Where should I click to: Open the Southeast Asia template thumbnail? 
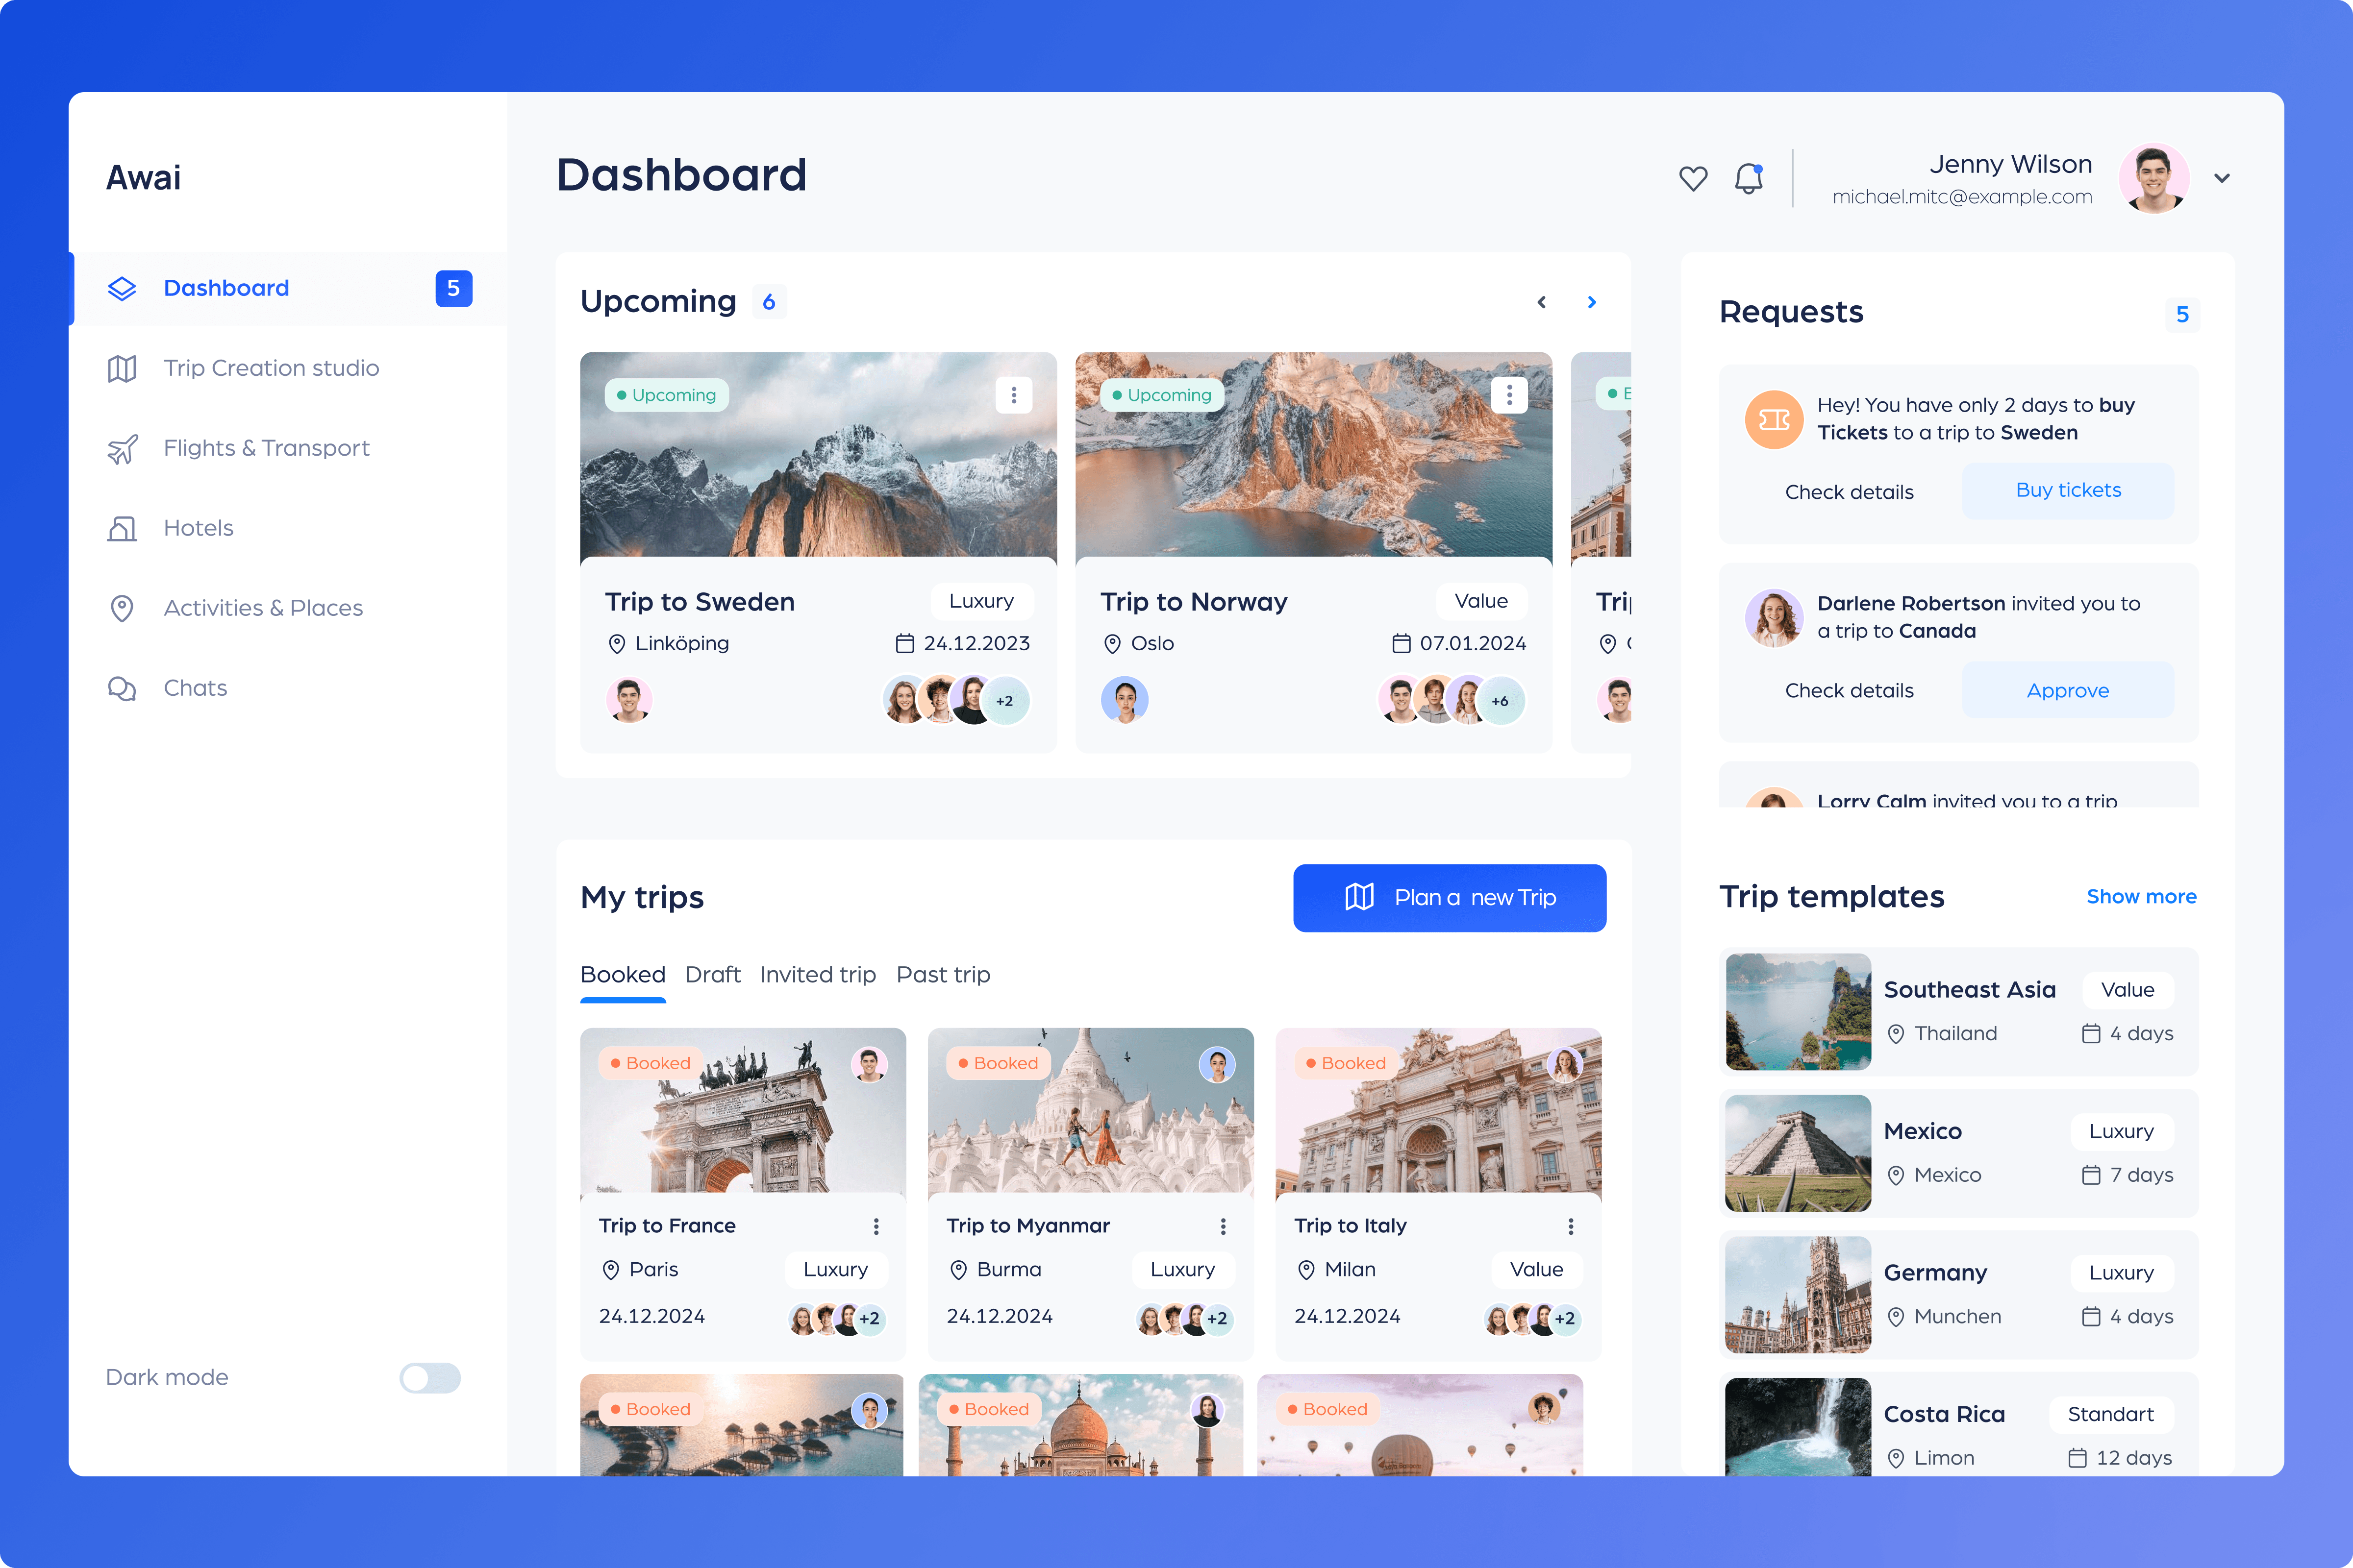point(1798,1011)
